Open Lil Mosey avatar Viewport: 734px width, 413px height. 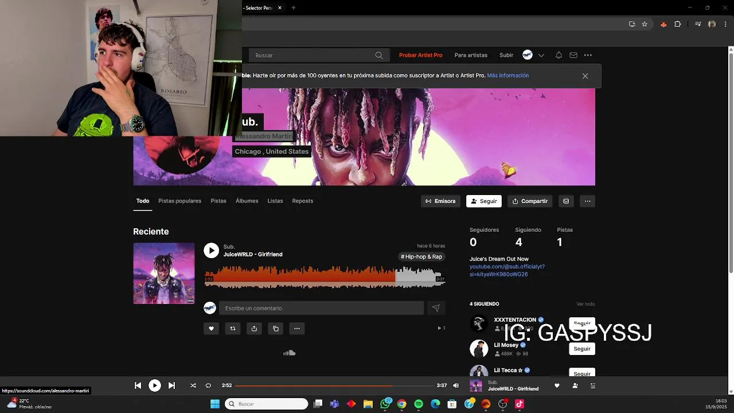coord(479,349)
